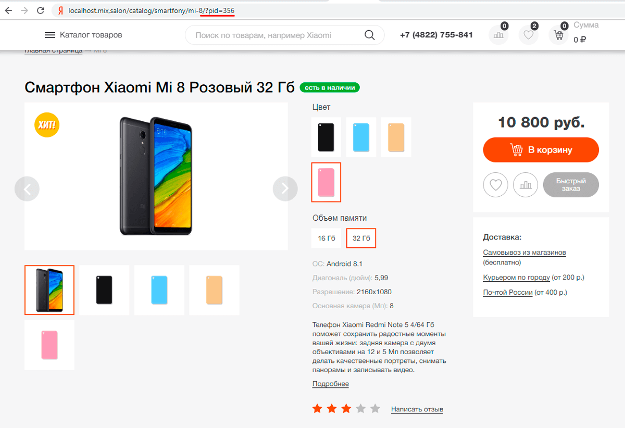The height and width of the screenshot is (428, 625).
Task: Open the comparison icon in header
Action: pyautogui.click(x=498, y=35)
